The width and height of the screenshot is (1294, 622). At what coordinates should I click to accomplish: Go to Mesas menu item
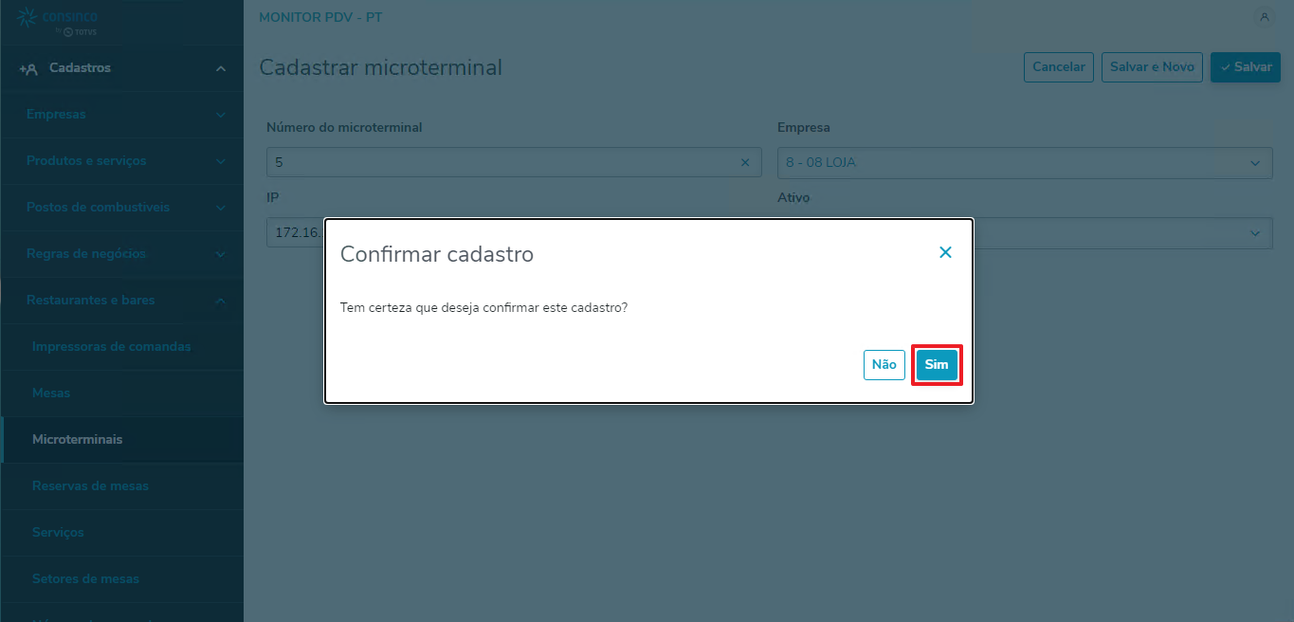pyautogui.click(x=121, y=393)
